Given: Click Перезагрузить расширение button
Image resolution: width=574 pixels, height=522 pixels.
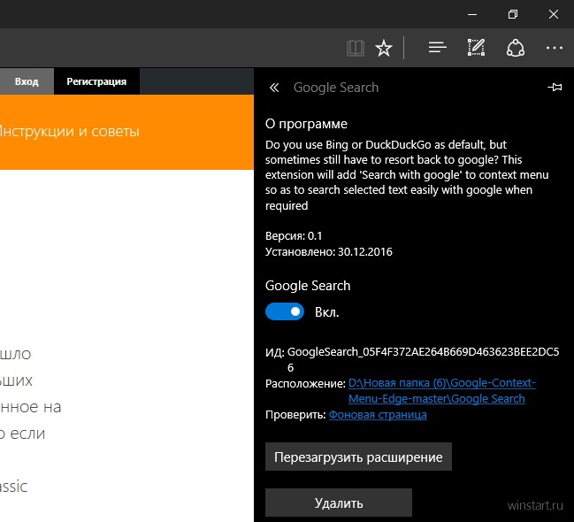Looking at the screenshot, I should tap(358, 457).
